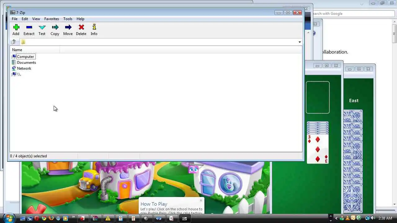
Task: Click the network icon in the system tray
Action: click(x=368, y=218)
